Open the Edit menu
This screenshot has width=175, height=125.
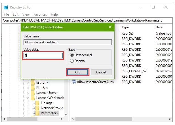pos(16,14)
